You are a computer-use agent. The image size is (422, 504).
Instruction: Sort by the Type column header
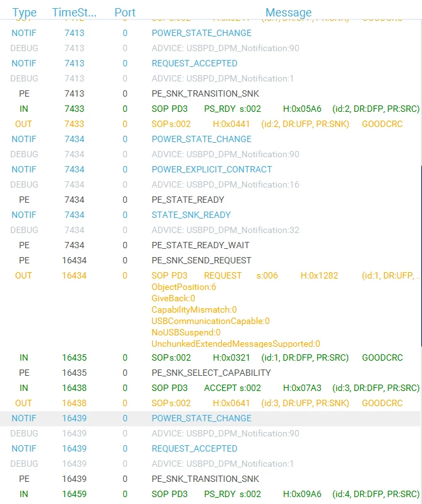pyautogui.click(x=24, y=13)
